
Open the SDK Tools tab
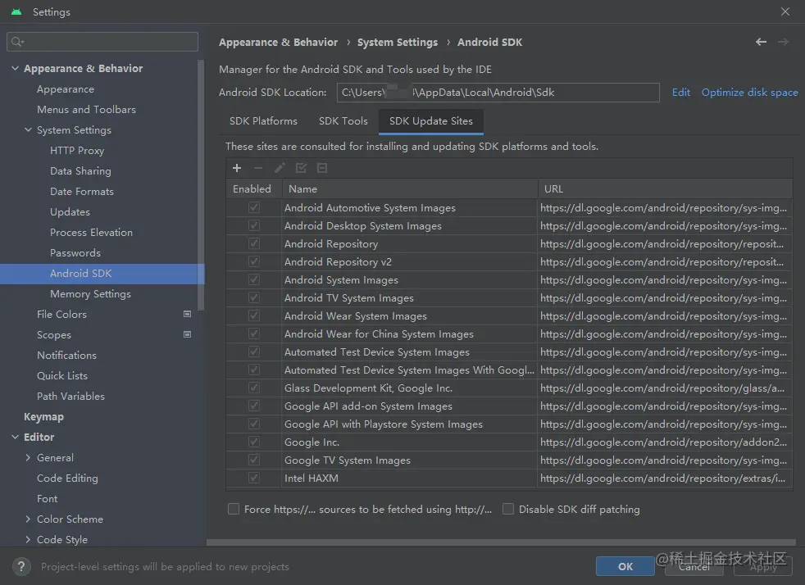pos(343,121)
